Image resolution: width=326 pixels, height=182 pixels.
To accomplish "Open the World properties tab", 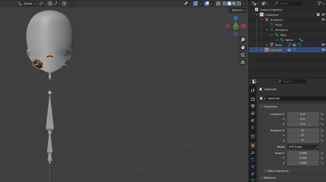I will (x=253, y=127).
